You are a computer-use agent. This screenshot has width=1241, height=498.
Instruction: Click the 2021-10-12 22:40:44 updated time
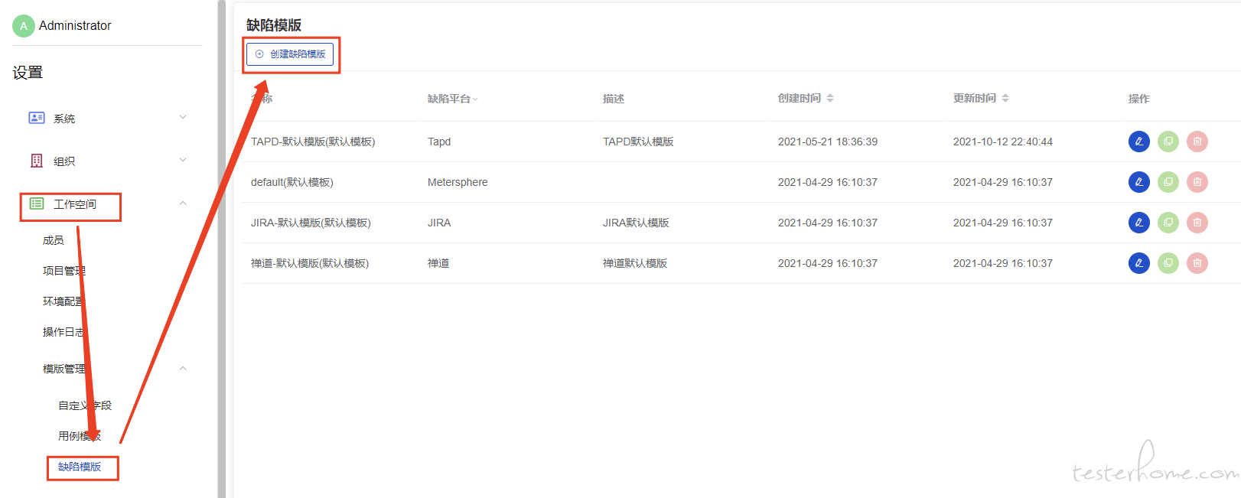pyautogui.click(x=1003, y=142)
